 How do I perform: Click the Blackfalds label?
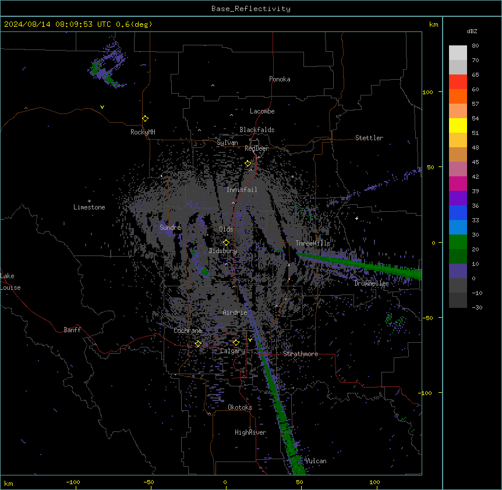coord(257,130)
